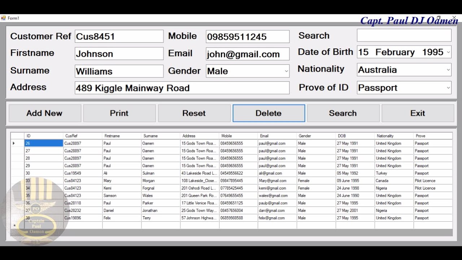Click the ID cell 30

click(x=44, y=173)
